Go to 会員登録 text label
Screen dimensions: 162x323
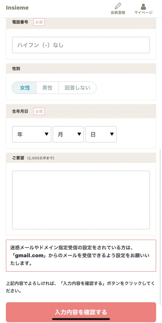coord(118,13)
